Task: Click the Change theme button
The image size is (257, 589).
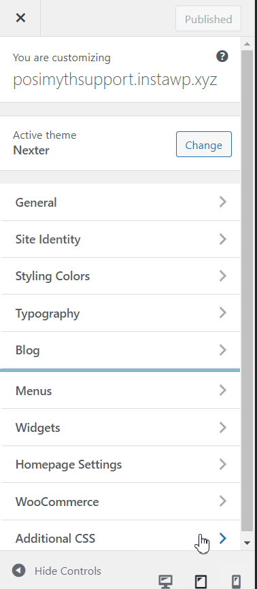Action: pyautogui.click(x=204, y=144)
